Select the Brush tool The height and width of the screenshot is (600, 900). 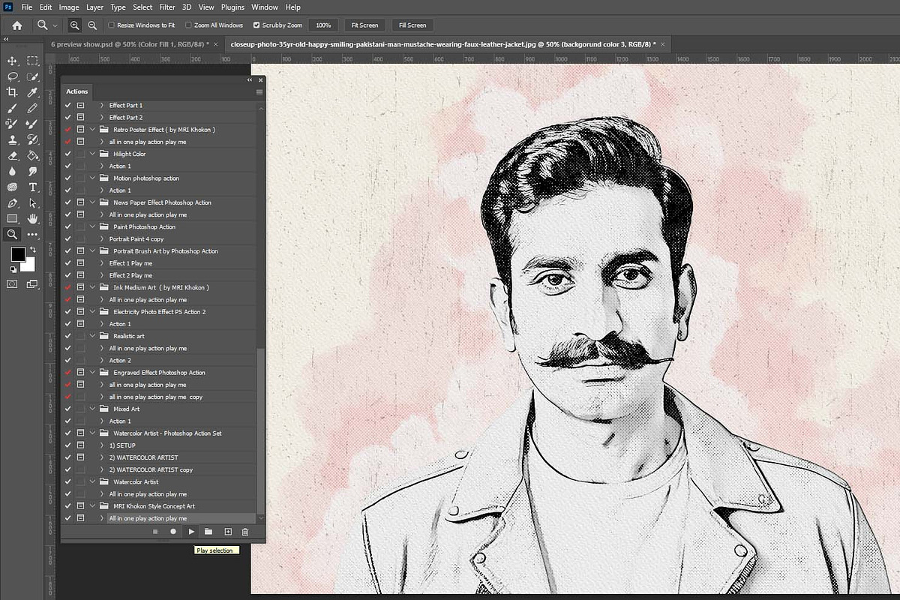coord(12,108)
